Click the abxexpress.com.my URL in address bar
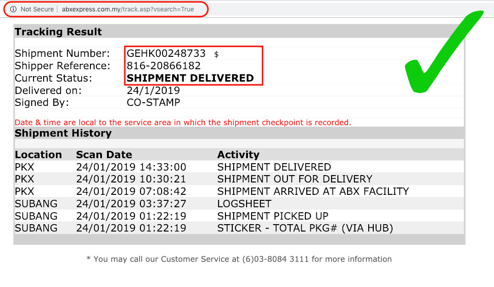The height and width of the screenshot is (287, 494). coord(128,9)
